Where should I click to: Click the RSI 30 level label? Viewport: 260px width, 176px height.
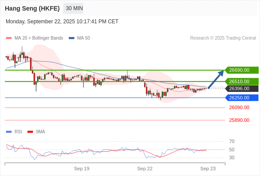pos(232,158)
